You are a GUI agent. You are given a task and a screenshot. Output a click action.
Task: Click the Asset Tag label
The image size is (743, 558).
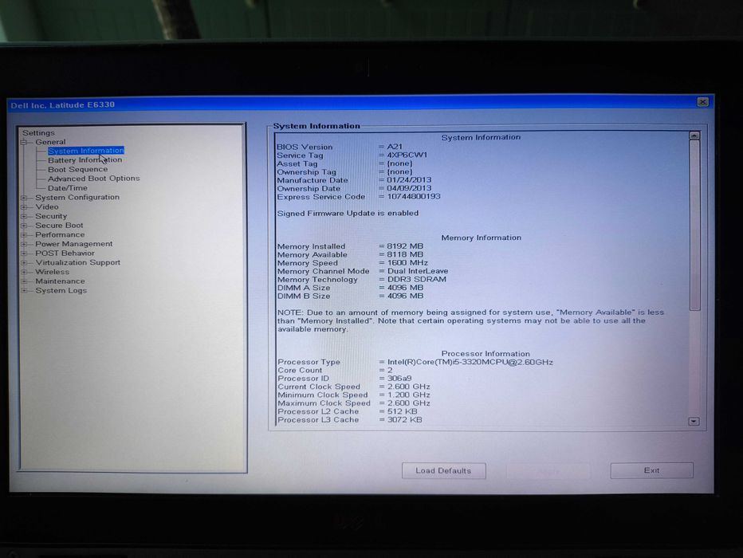297,163
